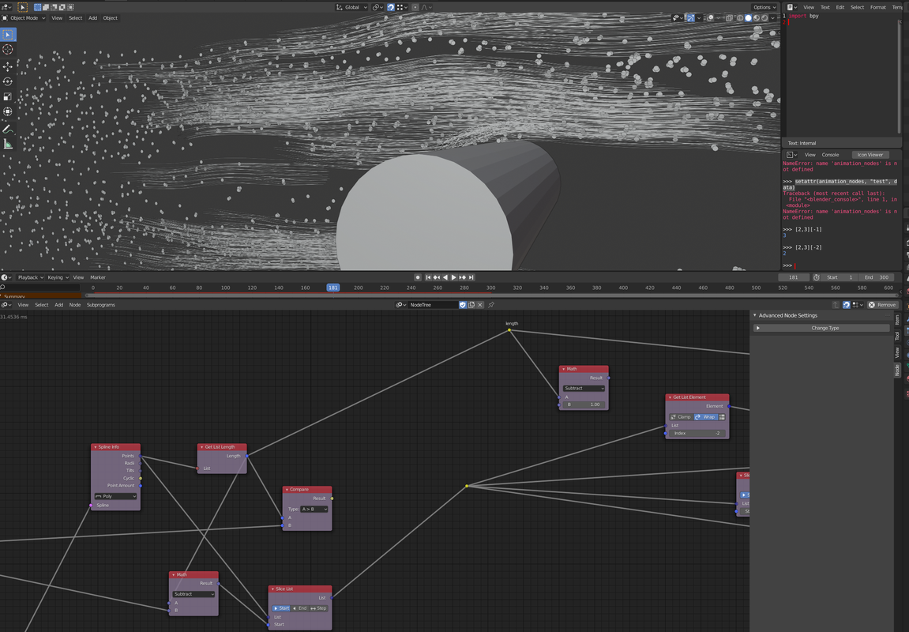Open the Playback dropdown in the timeline
Viewport: 909px width, 632px height.
click(x=31, y=277)
